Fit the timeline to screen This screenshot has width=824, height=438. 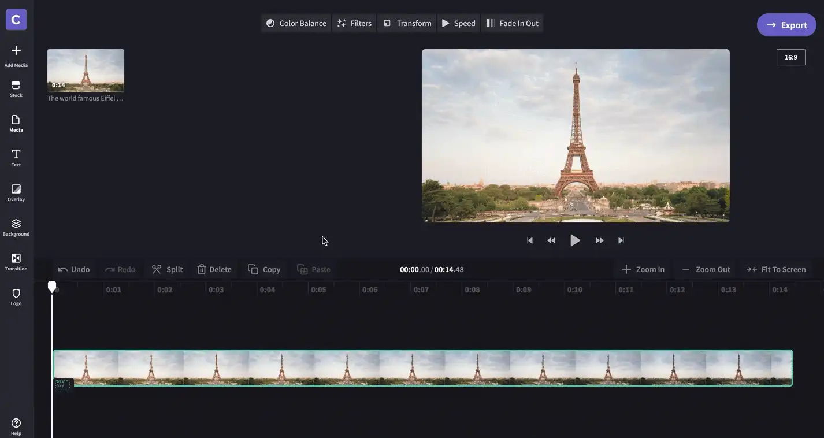point(776,269)
